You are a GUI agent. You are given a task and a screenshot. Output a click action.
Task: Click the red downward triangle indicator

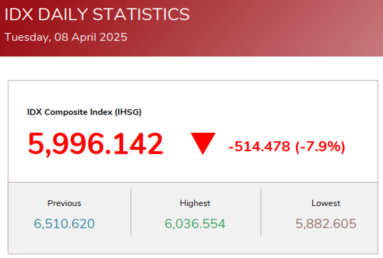(x=203, y=143)
